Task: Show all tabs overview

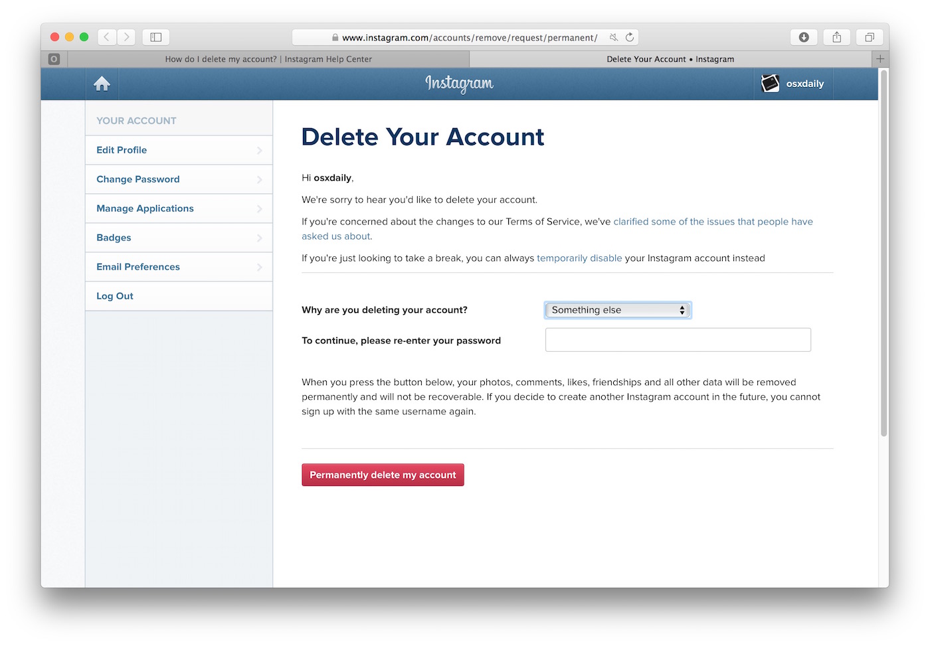Action: click(x=869, y=37)
